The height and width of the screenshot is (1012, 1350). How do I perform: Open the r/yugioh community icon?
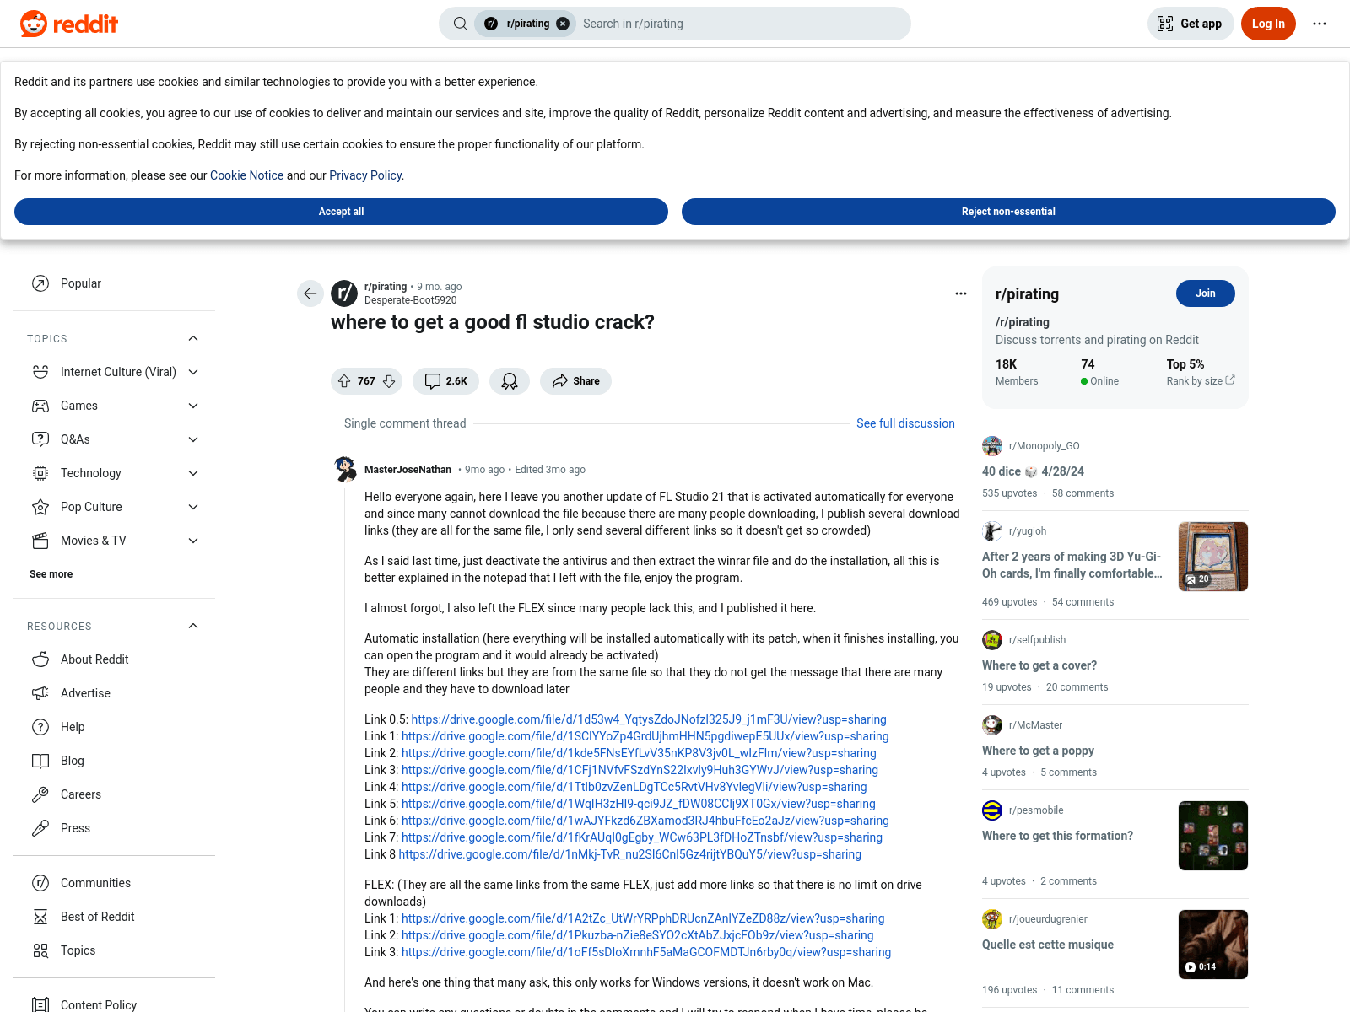click(x=992, y=531)
